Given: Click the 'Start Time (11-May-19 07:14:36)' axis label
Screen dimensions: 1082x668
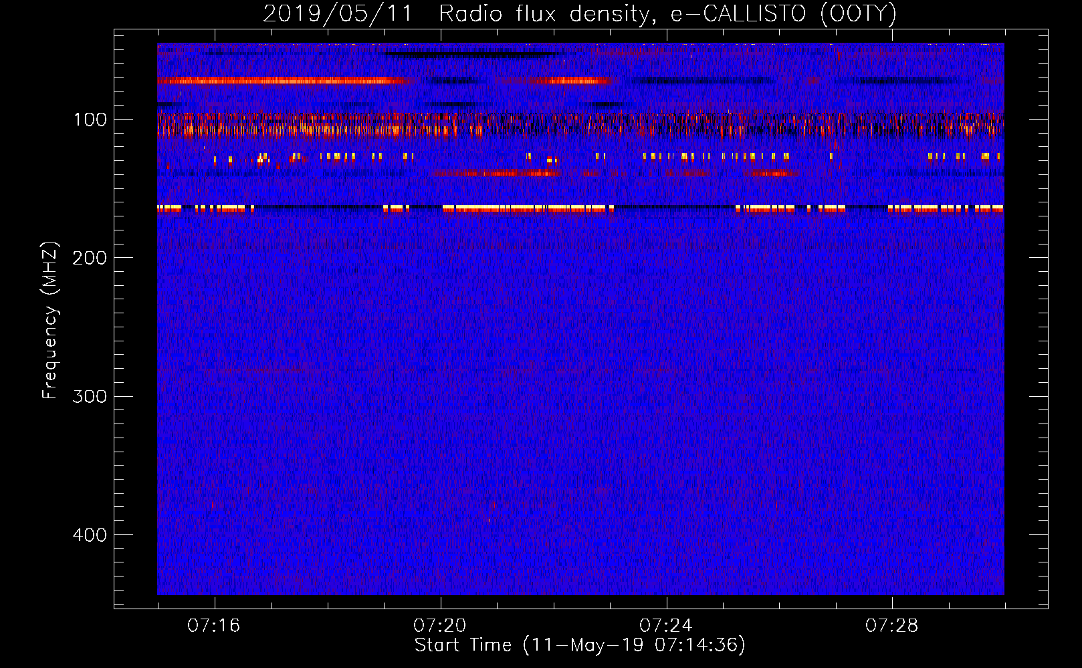Looking at the screenshot, I should [x=580, y=645].
